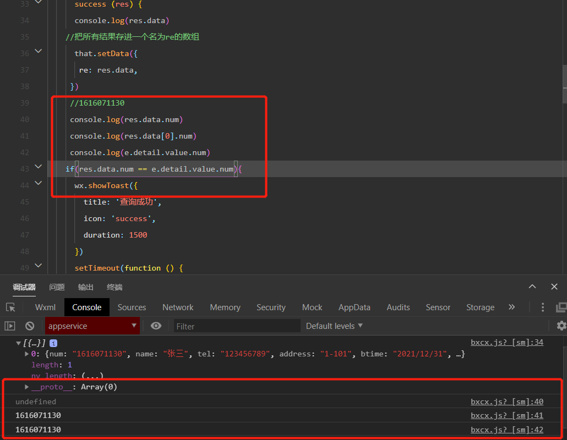
Task: Open the appservice context dropdown
Action: (92, 326)
